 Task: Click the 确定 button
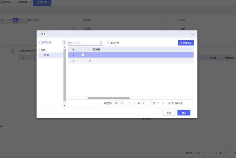(x=184, y=113)
